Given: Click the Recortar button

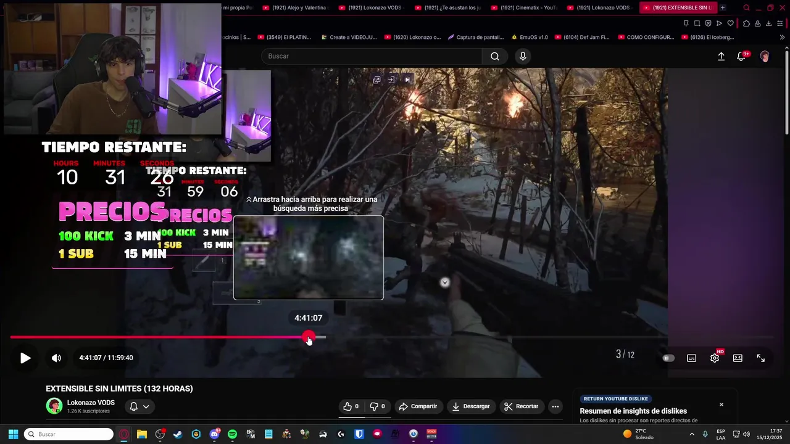Looking at the screenshot, I should click(x=522, y=406).
